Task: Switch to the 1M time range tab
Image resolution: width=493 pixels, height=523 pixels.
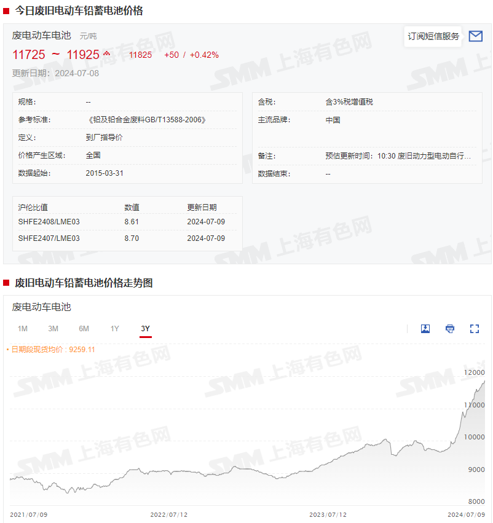Action: tap(23, 329)
